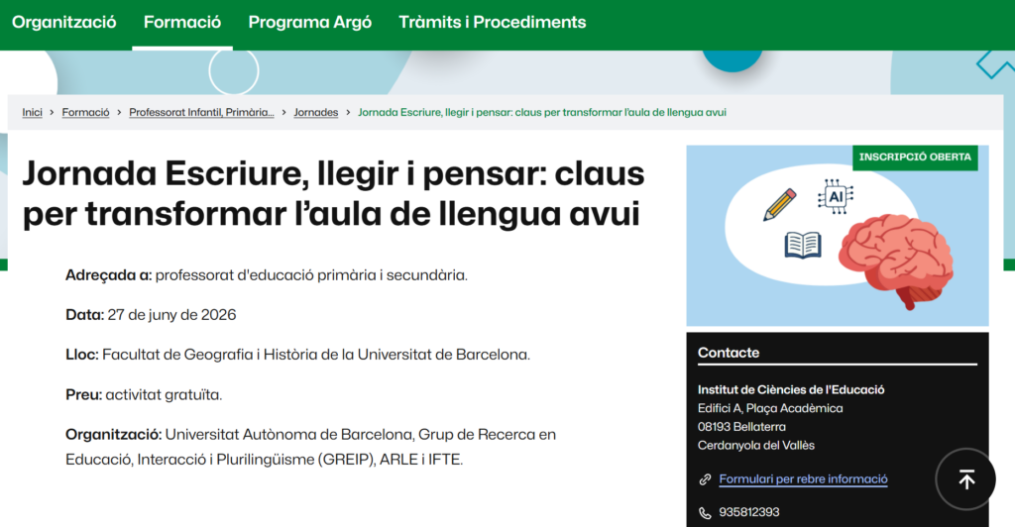The height and width of the screenshot is (527, 1015).
Task: Select the Formació navigation tab
Action: 182,22
